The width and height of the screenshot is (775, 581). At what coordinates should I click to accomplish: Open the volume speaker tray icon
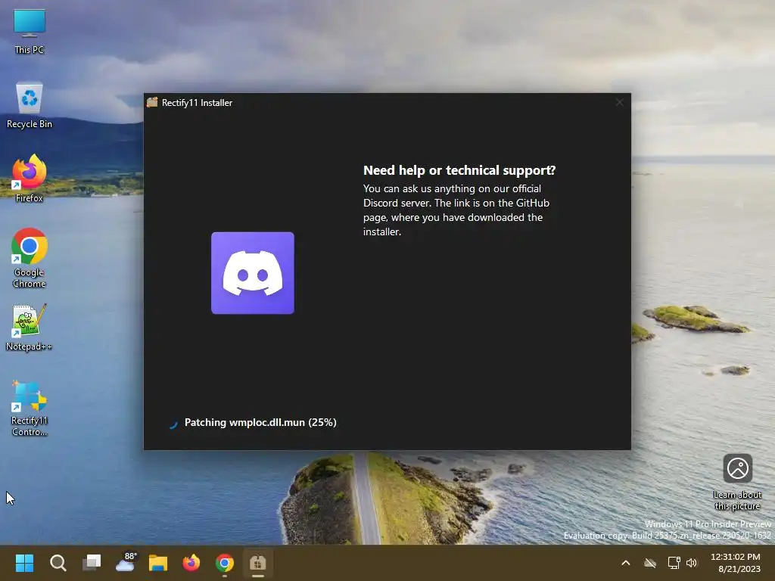pyautogui.click(x=692, y=563)
